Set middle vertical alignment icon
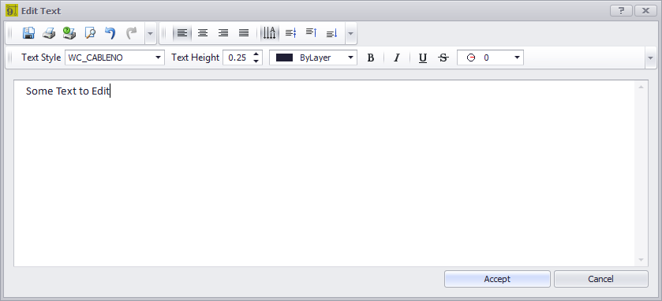The width and height of the screenshot is (662, 301). click(291, 33)
